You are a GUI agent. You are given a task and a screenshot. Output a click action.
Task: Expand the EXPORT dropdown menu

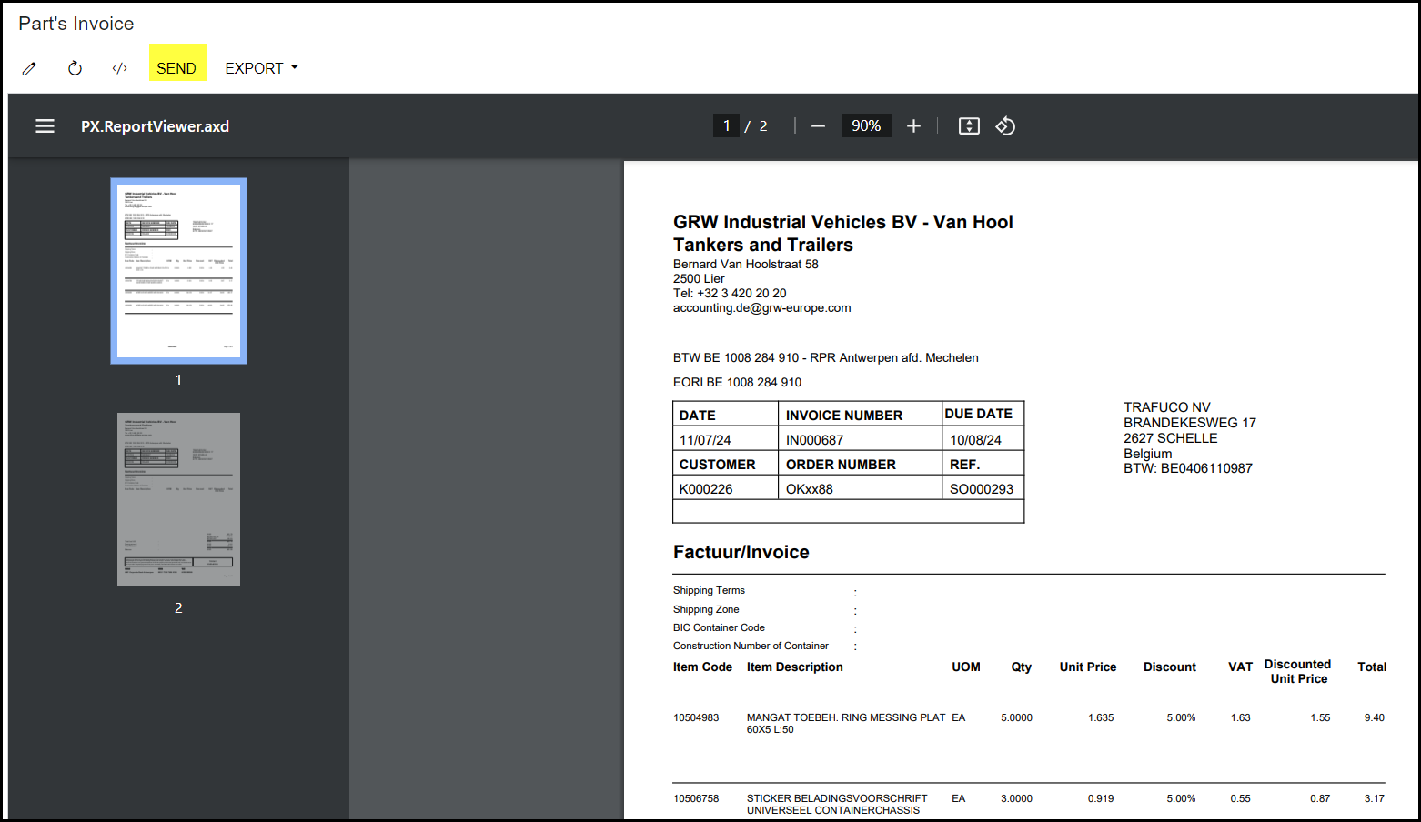(x=261, y=68)
